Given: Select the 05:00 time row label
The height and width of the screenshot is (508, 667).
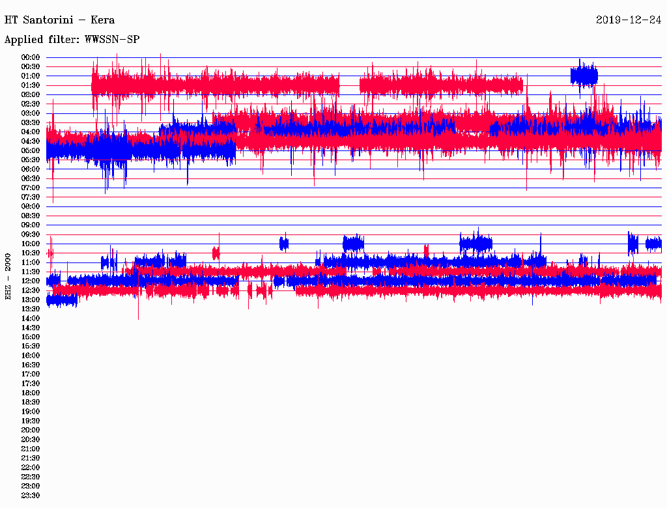Looking at the screenshot, I should (31, 150).
